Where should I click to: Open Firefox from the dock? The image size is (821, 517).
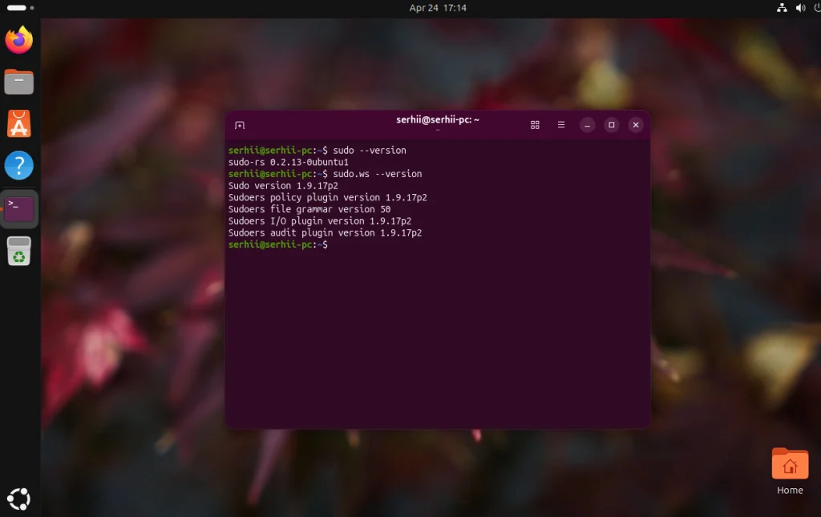[x=19, y=40]
